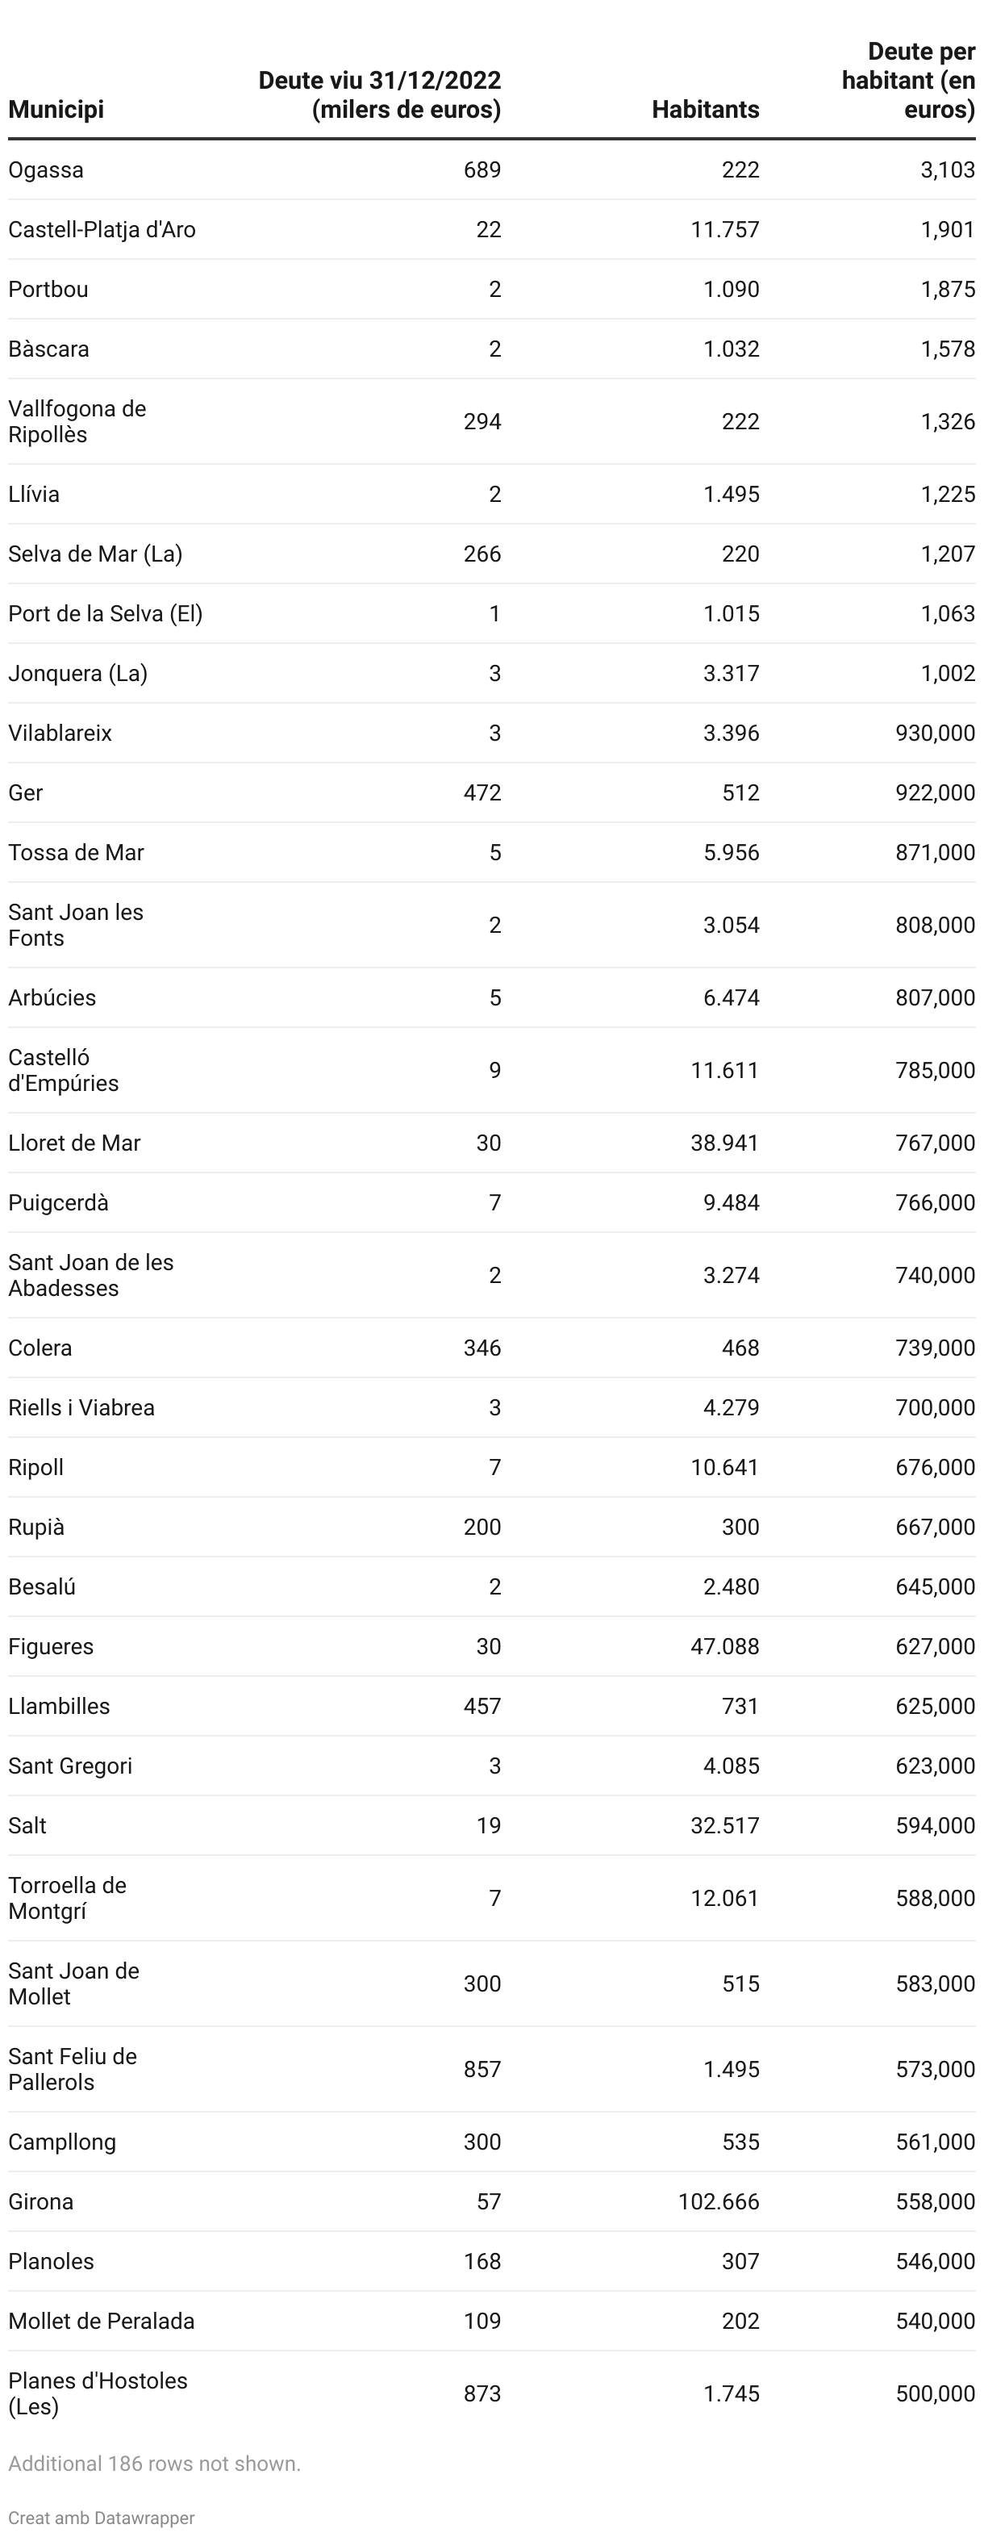Select the Vallfogona de Ripollès cell
Screen dimensions: 984x2537
[x=77, y=421]
